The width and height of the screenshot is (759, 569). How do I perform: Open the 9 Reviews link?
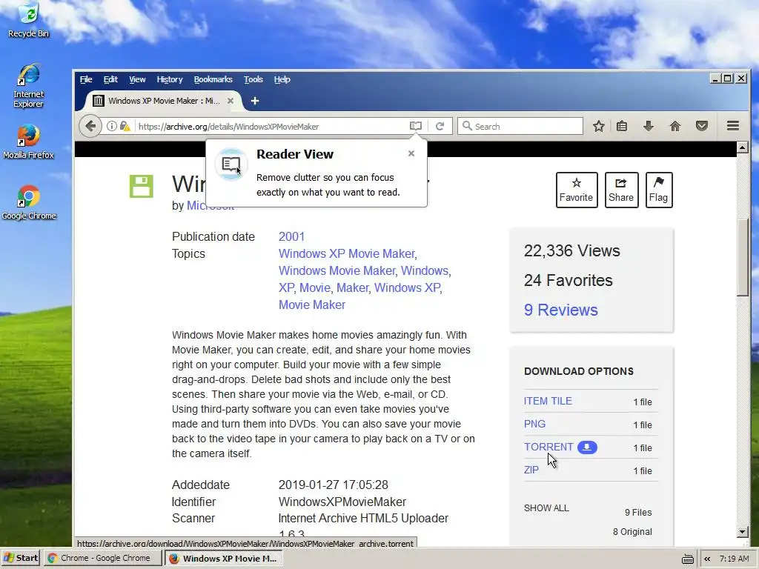560,310
